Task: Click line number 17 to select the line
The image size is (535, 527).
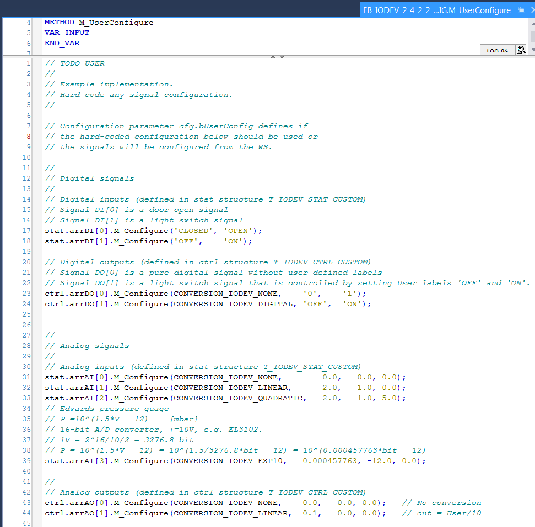Action: (26, 230)
